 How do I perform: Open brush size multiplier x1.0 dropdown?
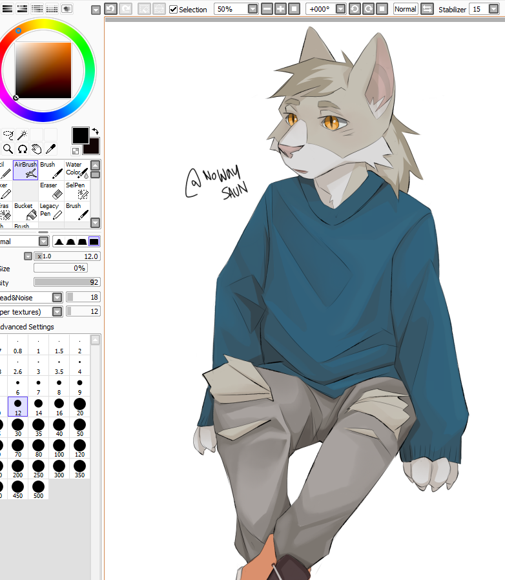click(28, 256)
